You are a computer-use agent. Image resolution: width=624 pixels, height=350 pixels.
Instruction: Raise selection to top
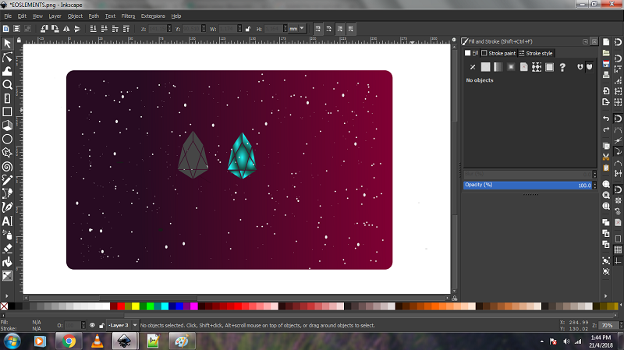click(126, 29)
